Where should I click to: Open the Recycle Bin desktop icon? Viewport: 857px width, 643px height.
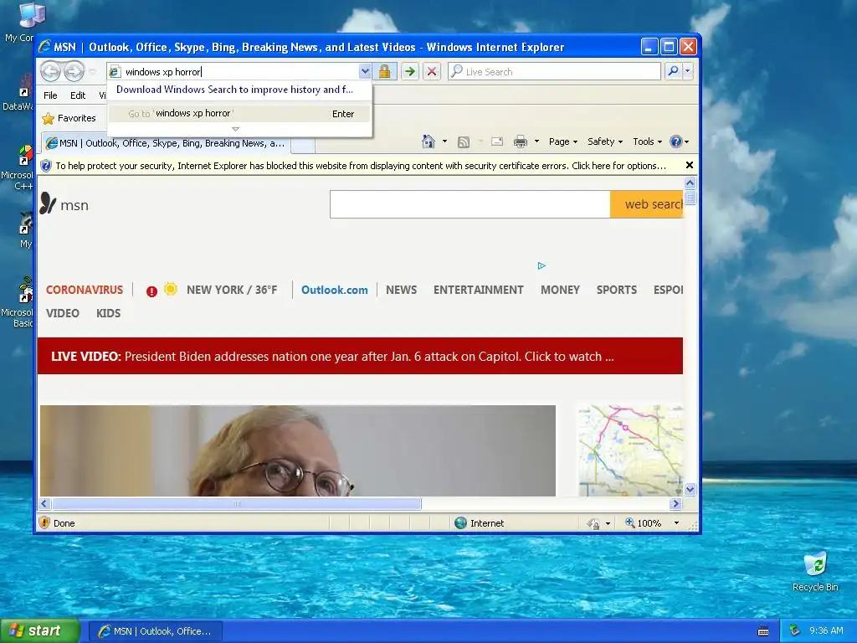click(x=815, y=571)
